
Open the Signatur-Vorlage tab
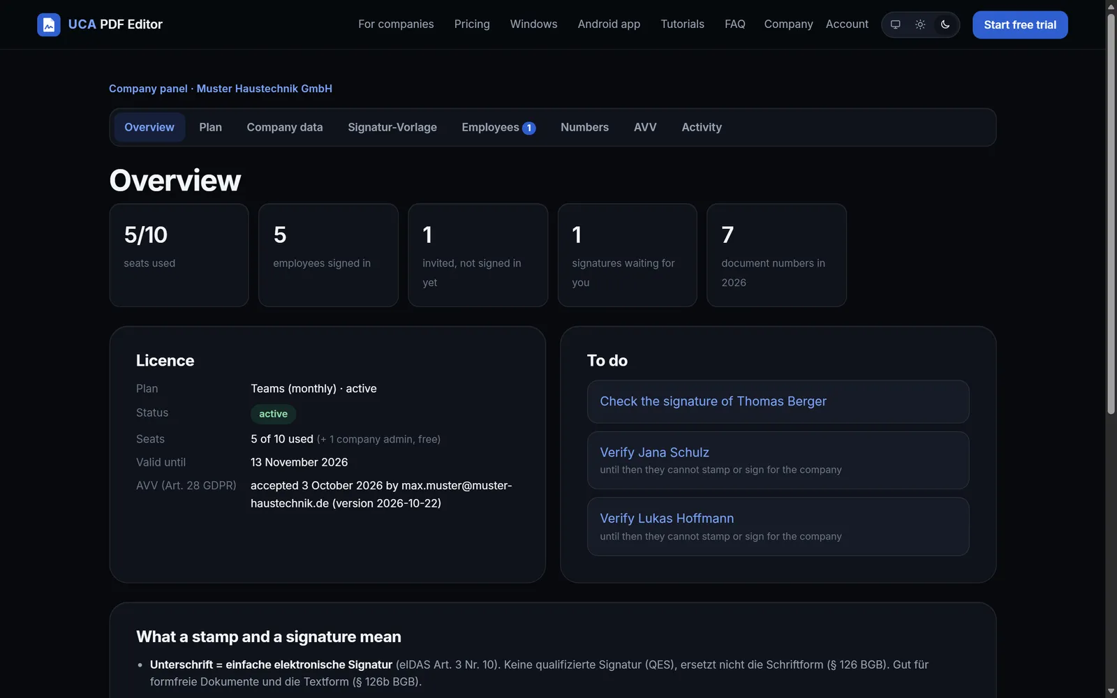392,127
